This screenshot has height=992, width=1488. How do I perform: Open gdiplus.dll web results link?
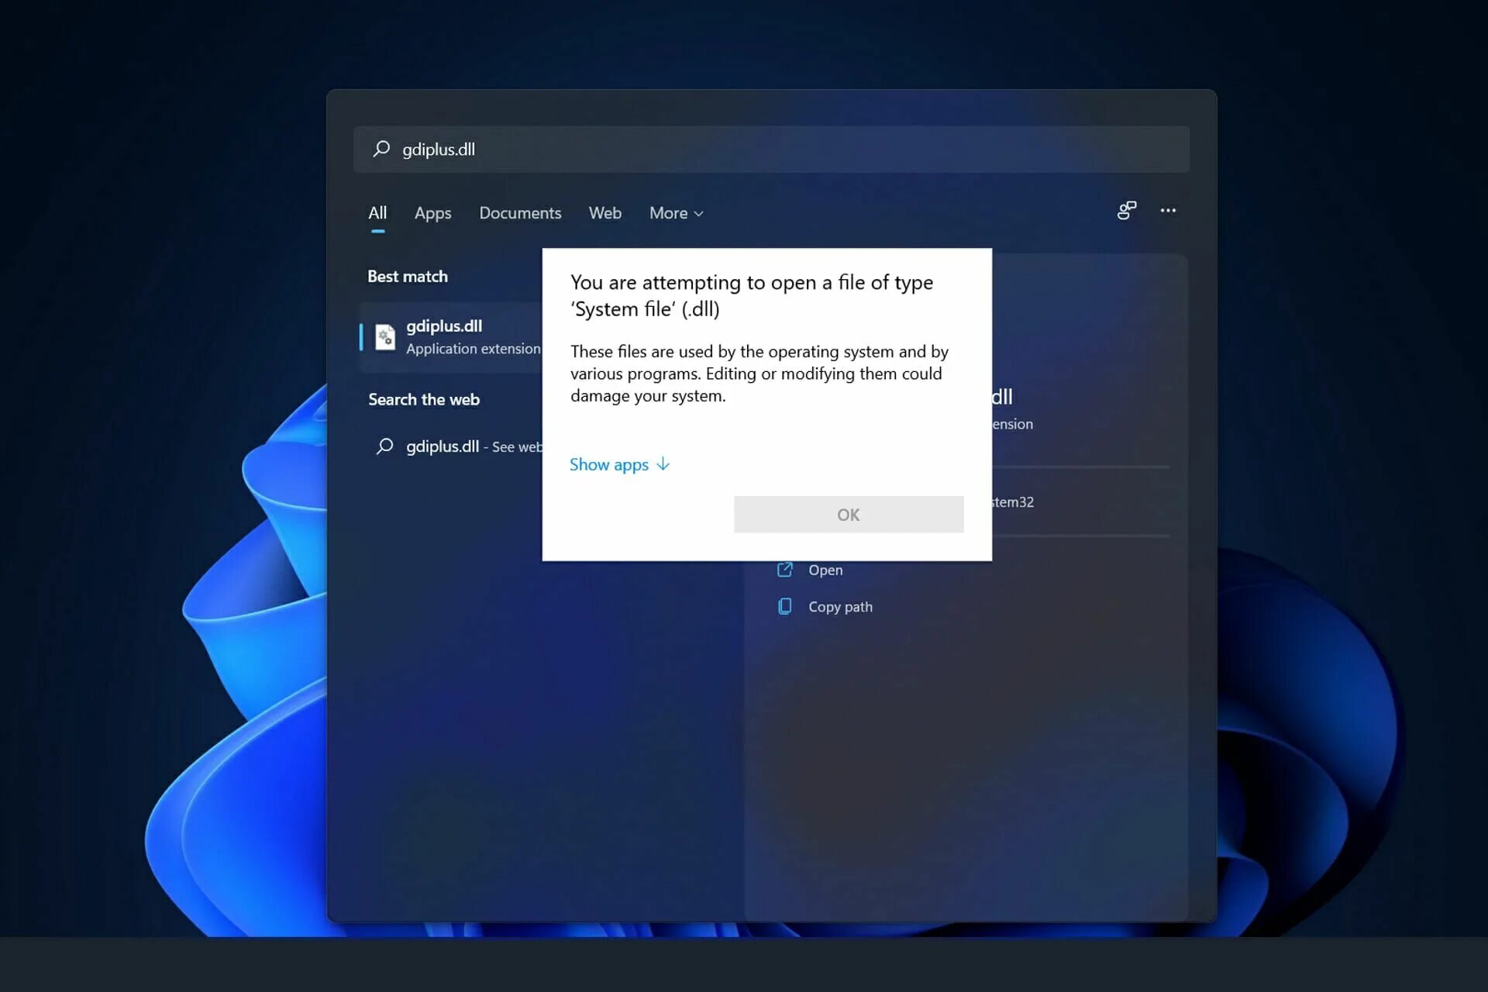(441, 446)
